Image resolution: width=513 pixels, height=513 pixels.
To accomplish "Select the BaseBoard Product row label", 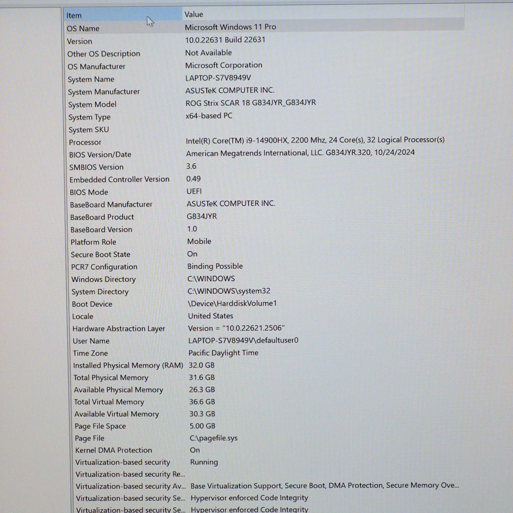I will tap(102, 217).
